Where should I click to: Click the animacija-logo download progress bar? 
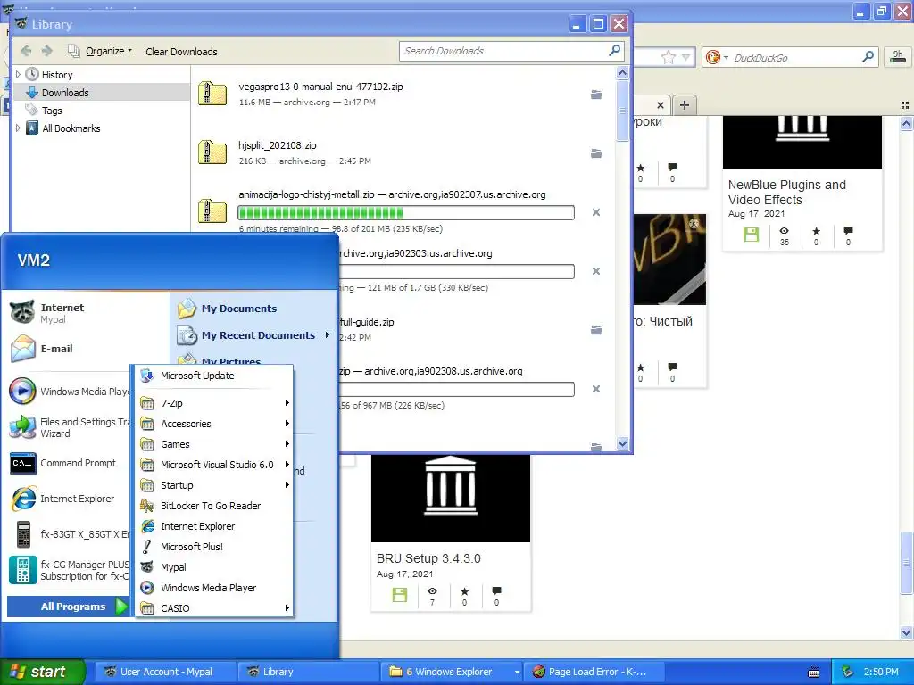[x=406, y=212]
